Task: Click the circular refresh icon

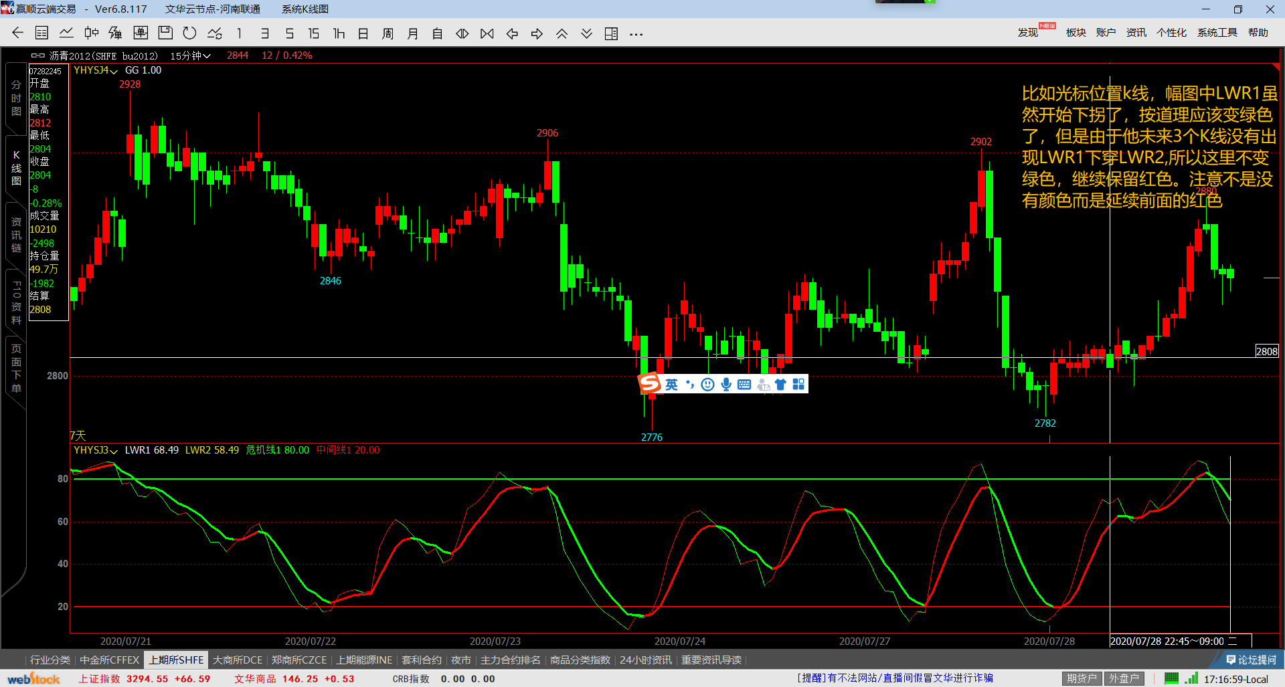Action: [x=190, y=33]
